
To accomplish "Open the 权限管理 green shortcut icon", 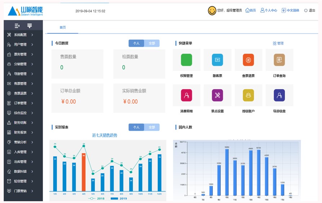I will click(186, 60).
